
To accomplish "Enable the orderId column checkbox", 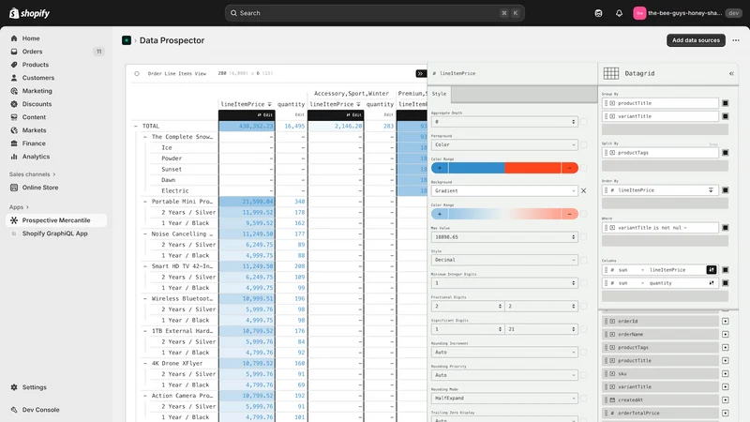I will [x=725, y=321].
